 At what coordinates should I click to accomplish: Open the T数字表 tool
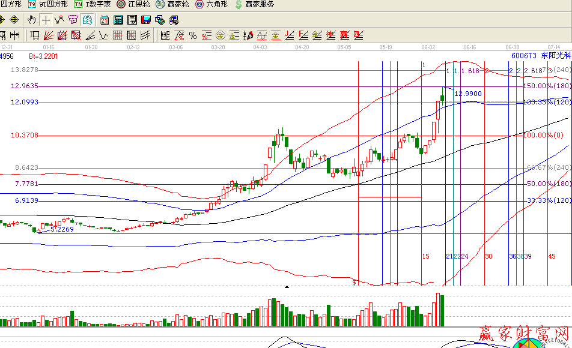click(92, 4)
